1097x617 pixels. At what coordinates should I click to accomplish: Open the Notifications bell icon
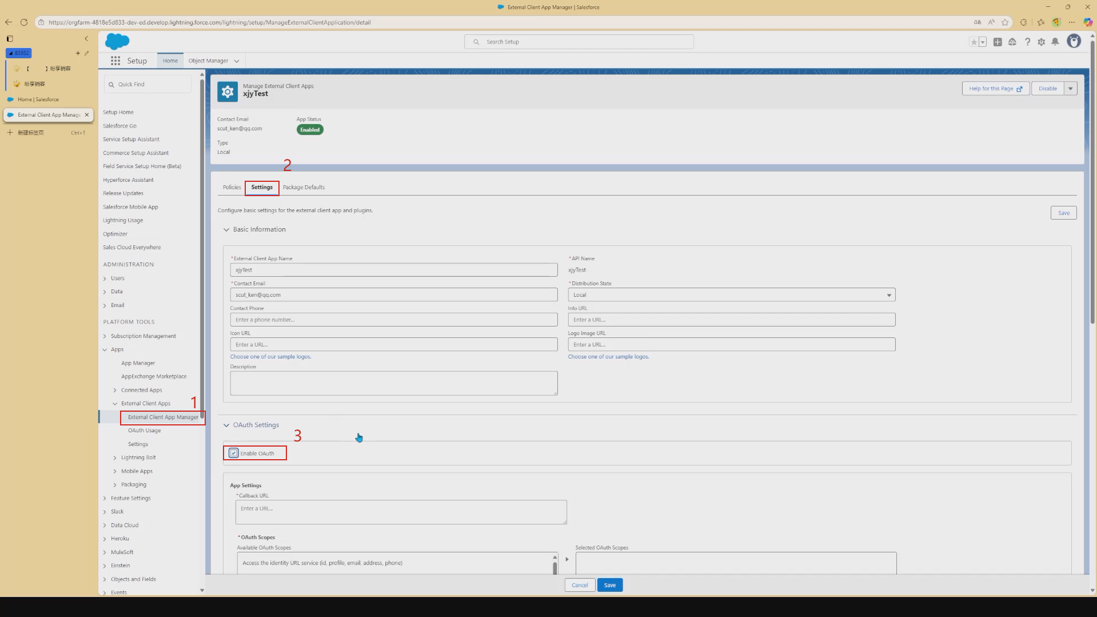pos(1055,42)
